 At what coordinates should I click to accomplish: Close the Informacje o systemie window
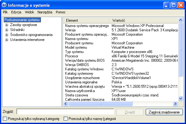pyautogui.click(x=181, y=5)
